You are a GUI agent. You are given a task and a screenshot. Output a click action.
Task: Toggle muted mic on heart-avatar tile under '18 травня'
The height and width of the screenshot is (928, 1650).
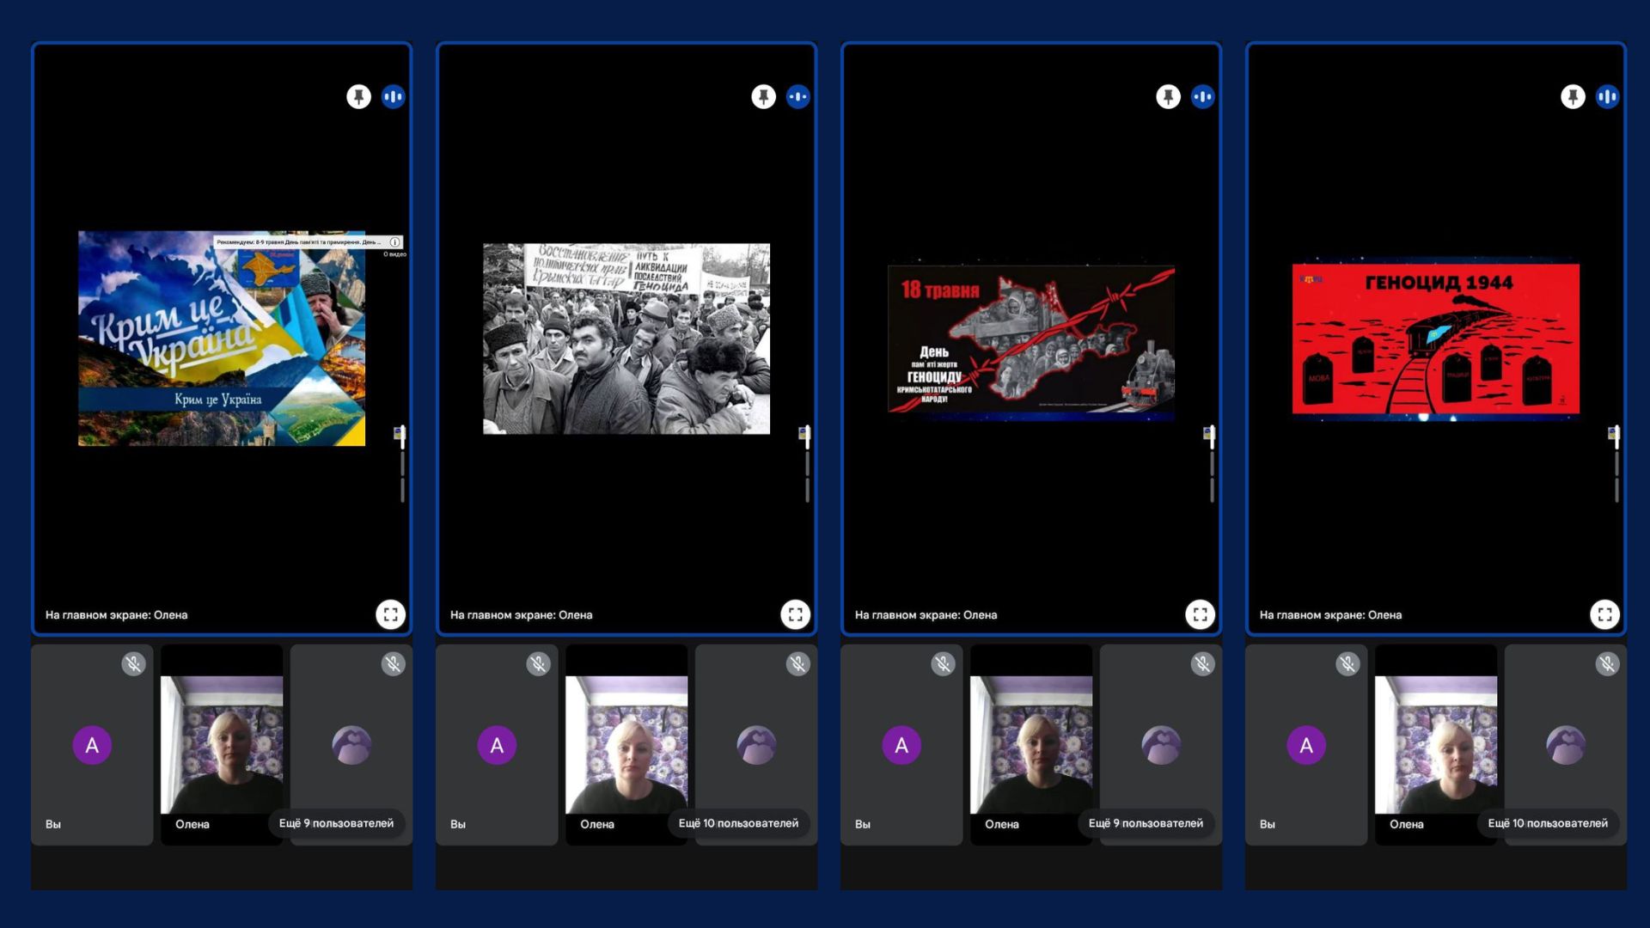[1202, 663]
